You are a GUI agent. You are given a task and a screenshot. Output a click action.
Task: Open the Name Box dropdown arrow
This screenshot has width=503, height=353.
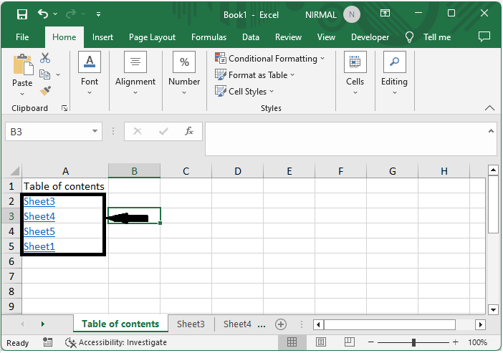pyautogui.click(x=95, y=131)
